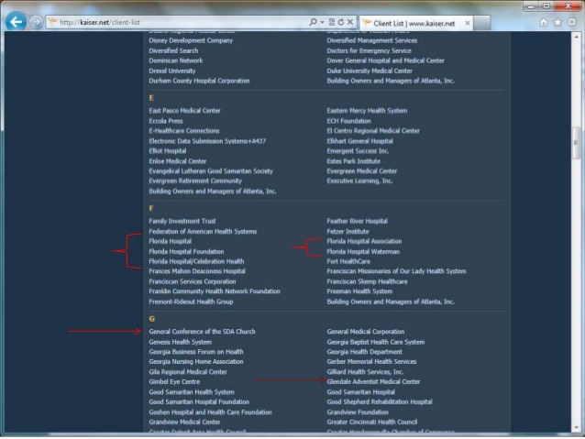Click Goshen Hospital and Health Care Foundation

[x=210, y=412]
